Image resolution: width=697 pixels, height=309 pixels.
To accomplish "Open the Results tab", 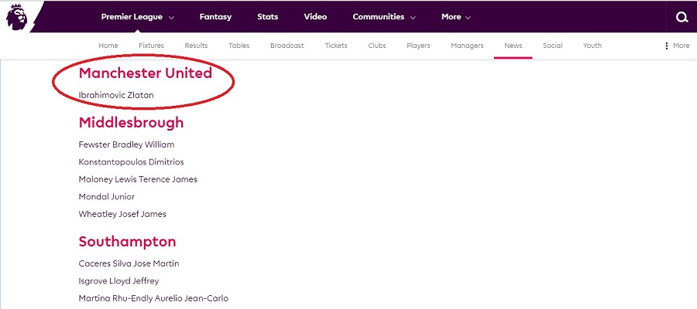I will click(196, 46).
